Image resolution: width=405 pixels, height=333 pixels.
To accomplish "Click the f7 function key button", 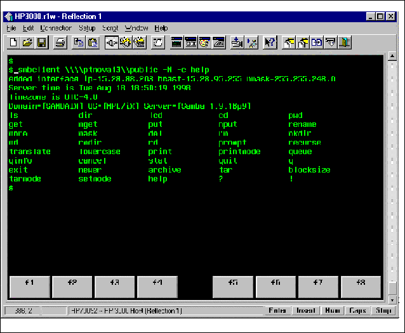I will 318,287.
